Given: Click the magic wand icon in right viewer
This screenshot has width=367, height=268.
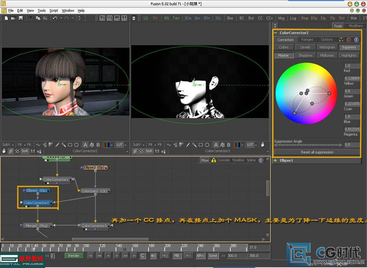Looking at the screenshot, I should point(194,145).
